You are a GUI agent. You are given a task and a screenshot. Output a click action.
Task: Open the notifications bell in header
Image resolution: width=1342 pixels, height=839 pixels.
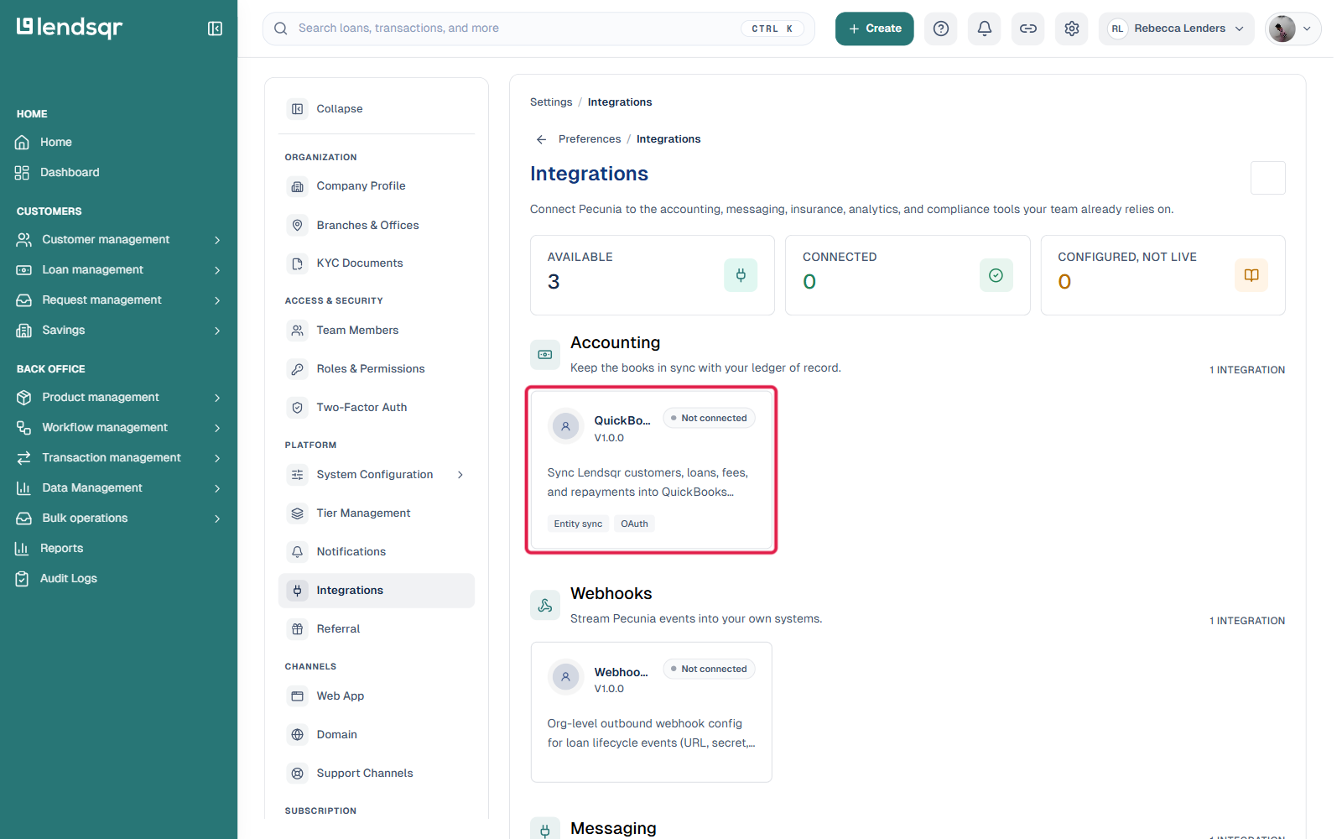click(985, 29)
